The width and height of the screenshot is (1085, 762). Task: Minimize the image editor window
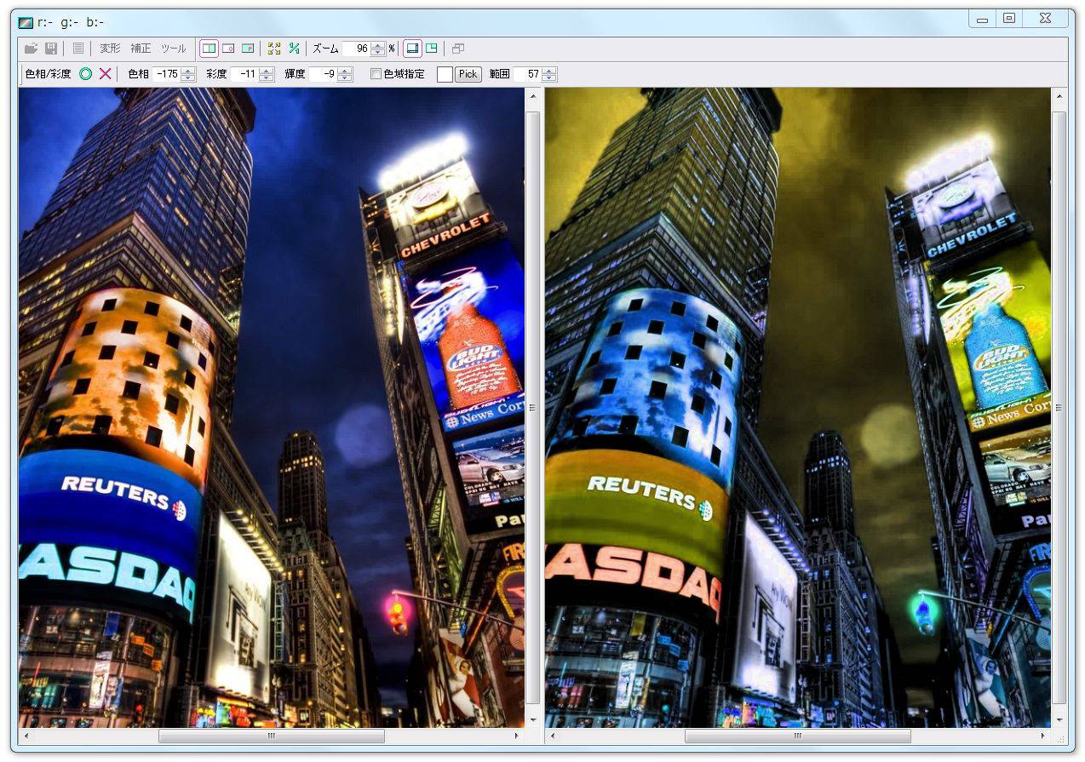(982, 19)
